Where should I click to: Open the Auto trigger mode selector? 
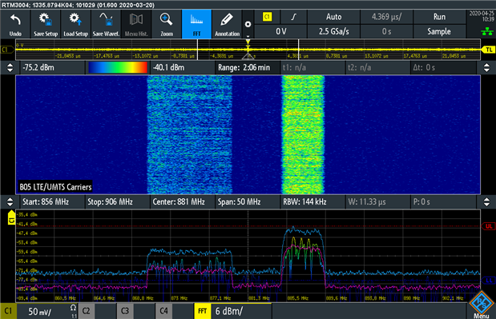point(333,17)
